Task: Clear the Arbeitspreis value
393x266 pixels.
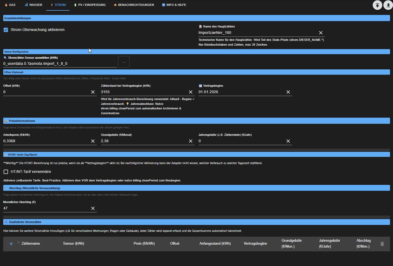Action: point(93,141)
